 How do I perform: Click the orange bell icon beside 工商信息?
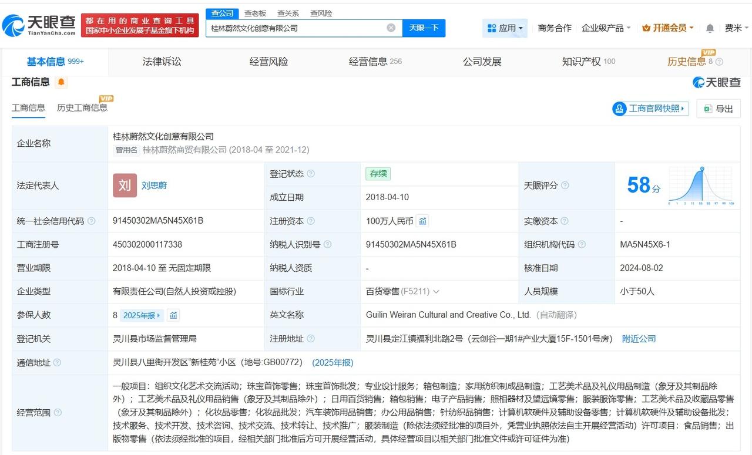coord(61,82)
